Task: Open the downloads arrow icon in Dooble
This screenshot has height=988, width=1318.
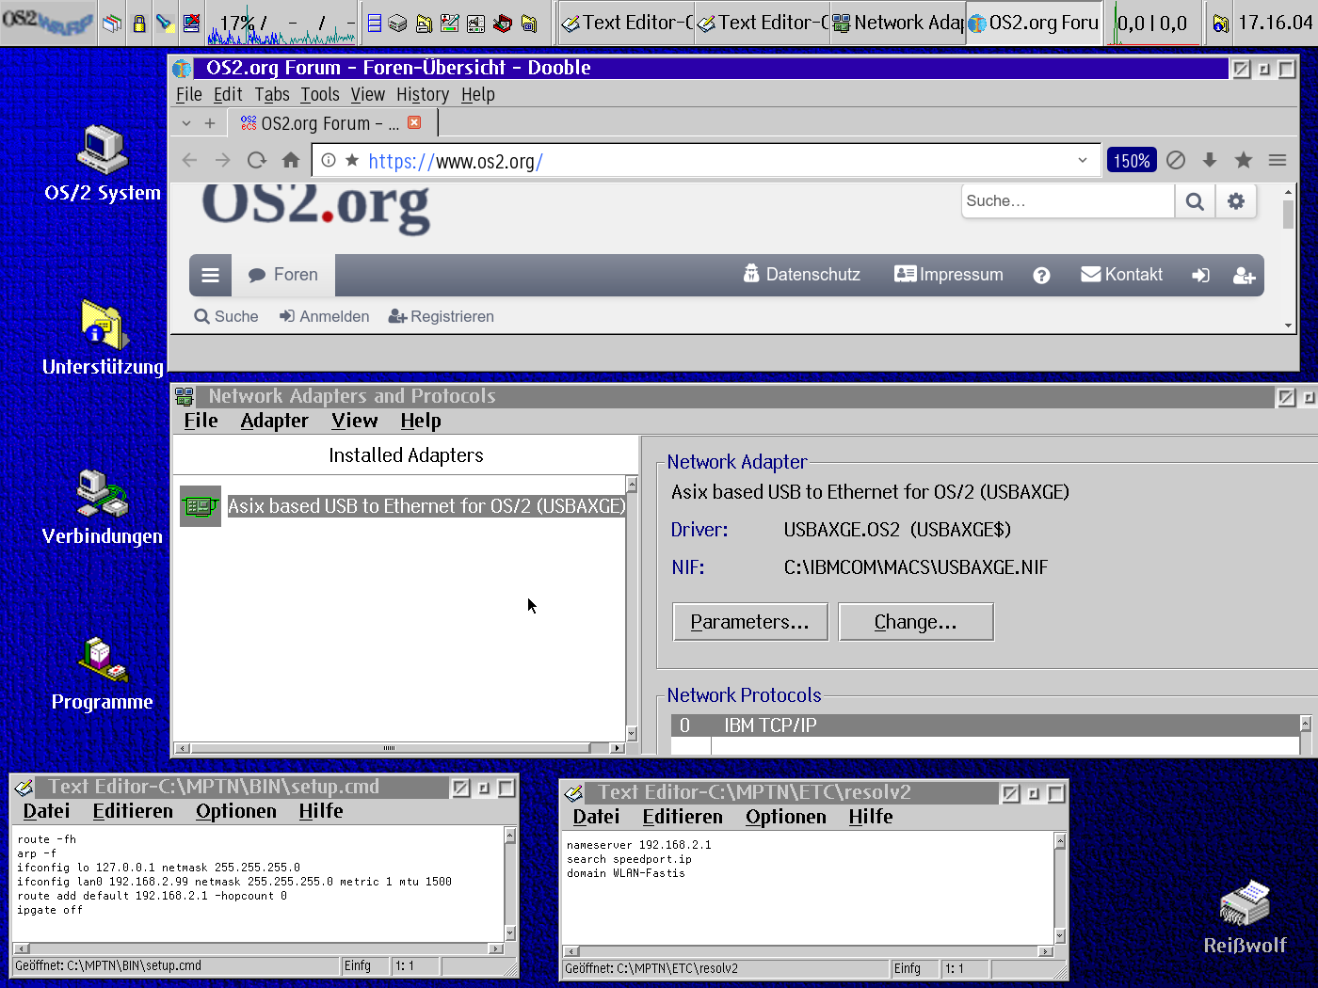Action: pyautogui.click(x=1210, y=160)
